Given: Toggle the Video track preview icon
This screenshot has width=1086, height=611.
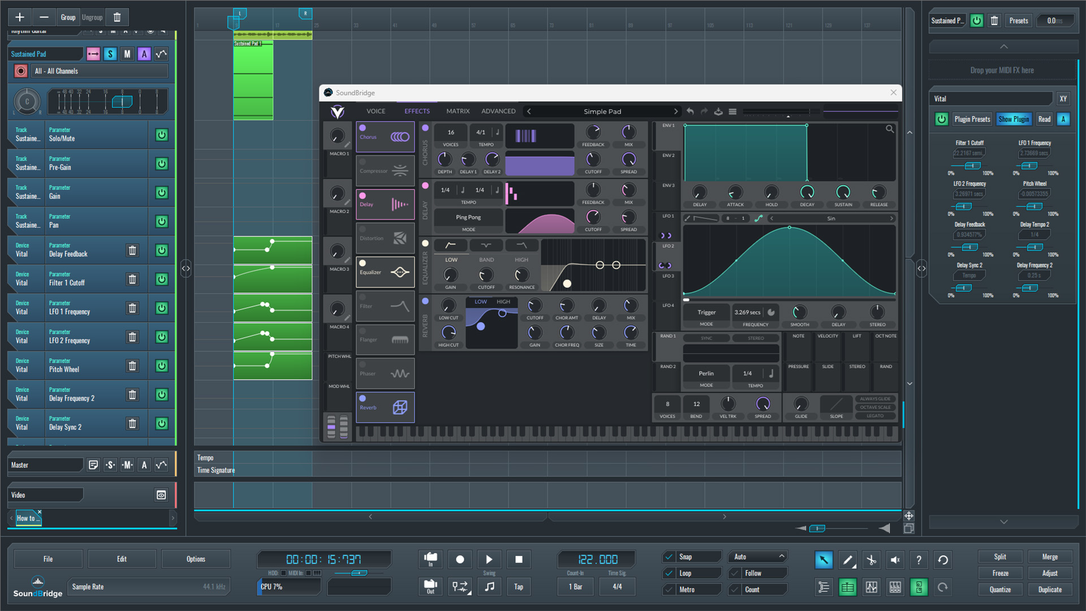Looking at the screenshot, I should 161,495.
